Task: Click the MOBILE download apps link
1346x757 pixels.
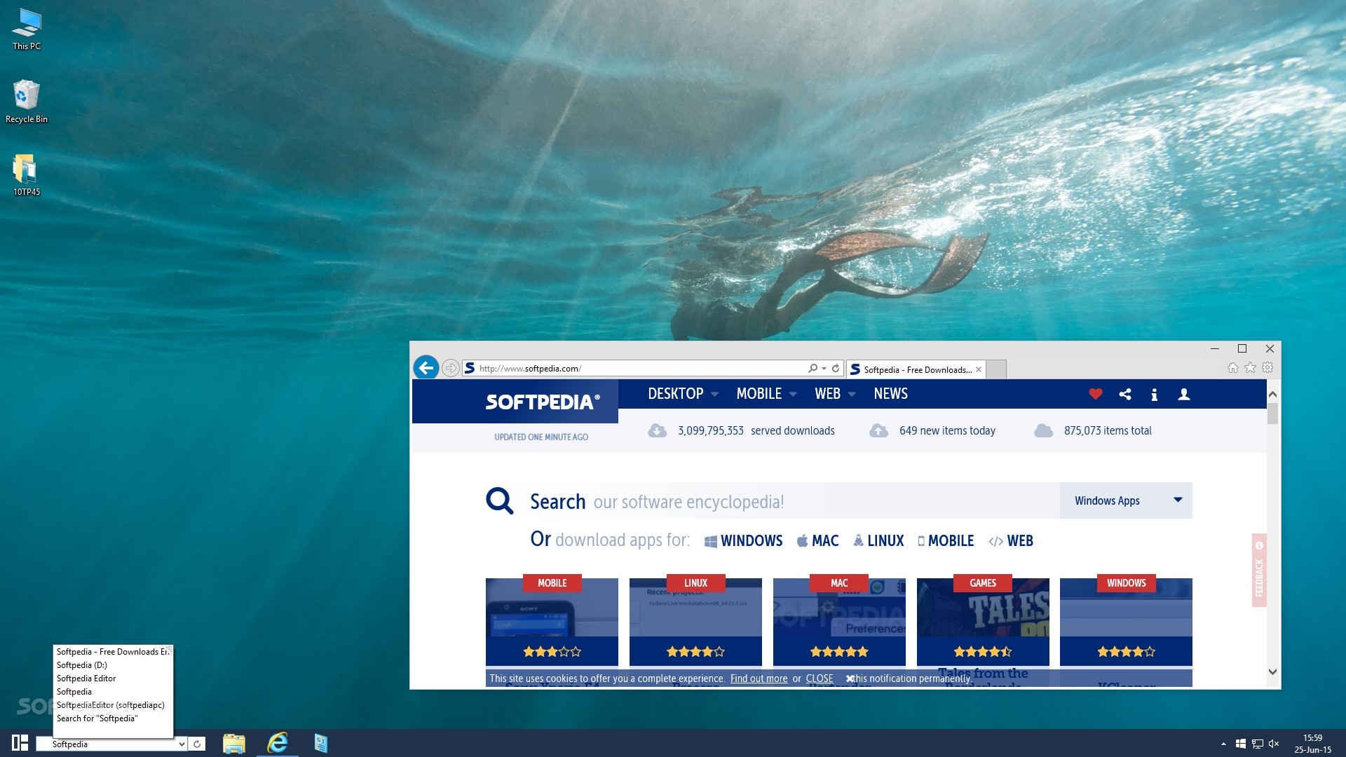Action: pos(946,540)
